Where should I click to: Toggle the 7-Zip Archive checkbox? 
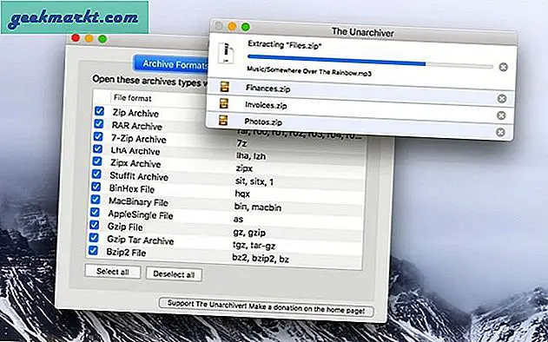pyautogui.click(x=98, y=136)
